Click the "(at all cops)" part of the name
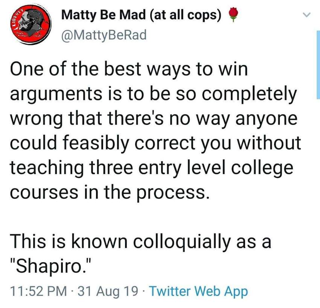The height and width of the screenshot is (308, 320). tap(185, 16)
